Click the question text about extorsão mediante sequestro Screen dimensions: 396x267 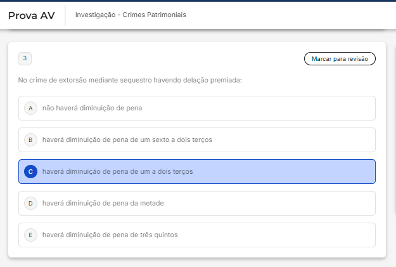pos(131,80)
